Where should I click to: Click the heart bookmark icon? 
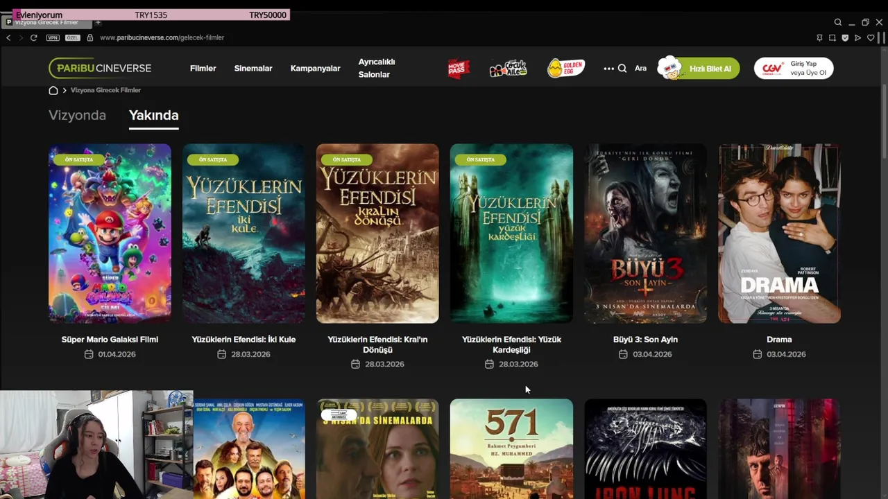coord(871,37)
